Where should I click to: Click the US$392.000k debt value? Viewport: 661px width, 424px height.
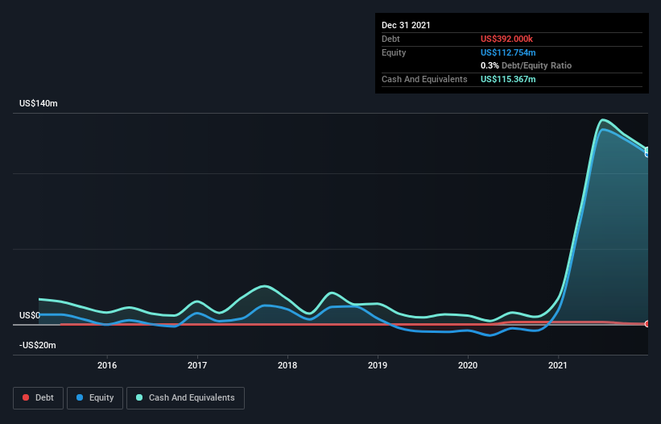tap(506, 39)
